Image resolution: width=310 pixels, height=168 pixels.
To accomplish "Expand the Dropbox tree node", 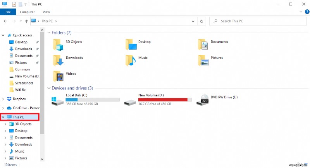I will point(3,99).
